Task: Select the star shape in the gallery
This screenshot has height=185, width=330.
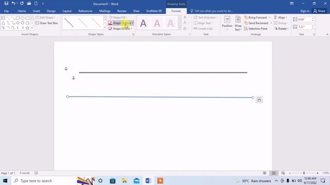Action: 27,28
